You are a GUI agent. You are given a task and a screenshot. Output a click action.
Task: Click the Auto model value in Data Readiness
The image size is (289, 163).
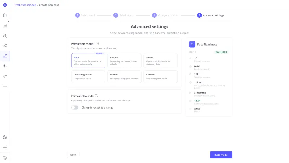tap(197, 109)
